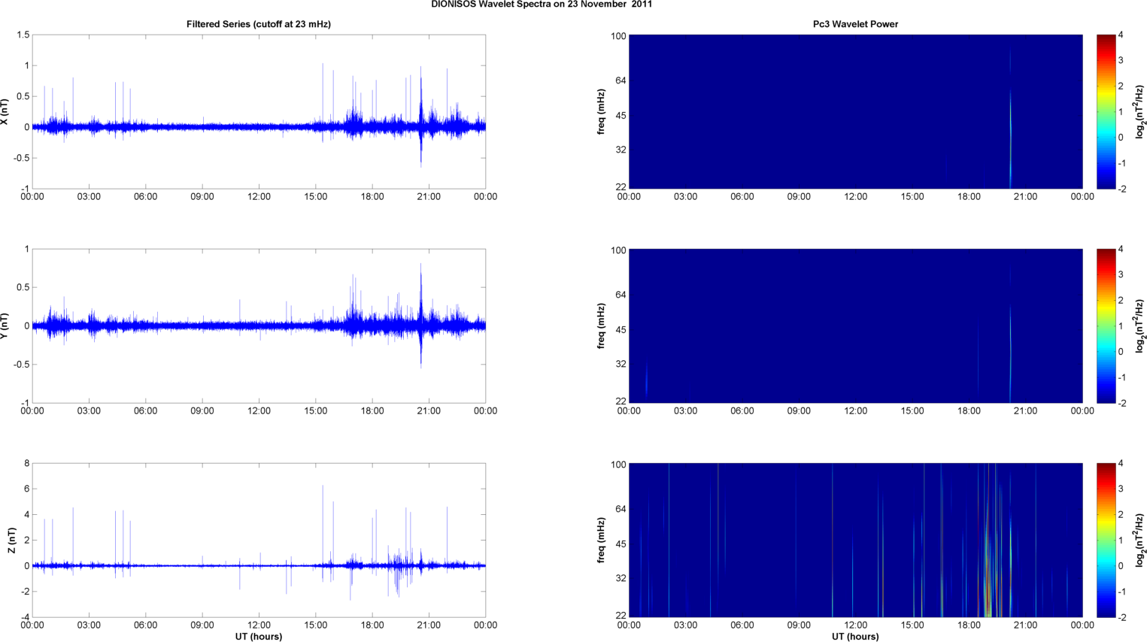The height and width of the screenshot is (642, 1147).
Task: Click the log2(nT²/Hz) label of top colorbar
Action: [x=1139, y=112]
